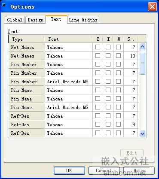Click the Cancel button
Image resolution: width=159 pixels, height=179 pixels.
pyautogui.click(x=104, y=170)
